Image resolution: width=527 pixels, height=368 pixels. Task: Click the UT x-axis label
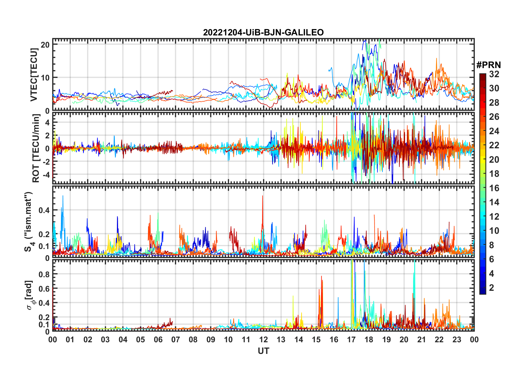coord(263,351)
